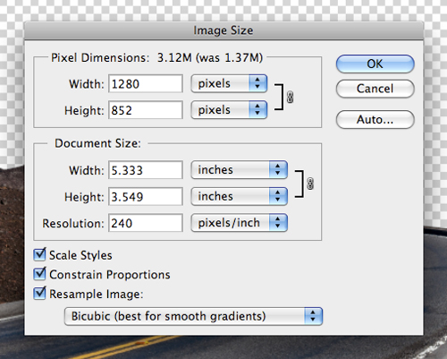This screenshot has height=359, width=447.
Task: Click the 'Pixel Dimensions: 3.12M (was 1.37M)' text
Action: (156, 57)
